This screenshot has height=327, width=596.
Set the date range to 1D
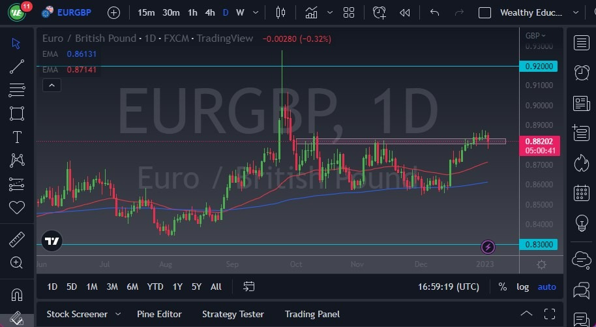tap(52, 287)
